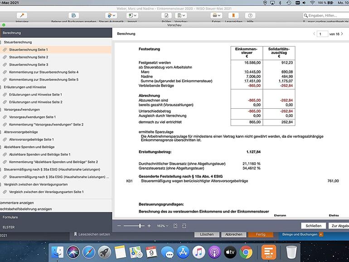Click the fit whole page icon

175,226
